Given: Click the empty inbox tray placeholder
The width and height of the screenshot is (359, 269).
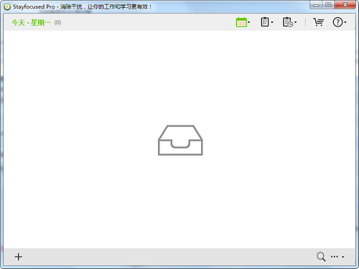Looking at the screenshot, I should pyautogui.click(x=180, y=140).
